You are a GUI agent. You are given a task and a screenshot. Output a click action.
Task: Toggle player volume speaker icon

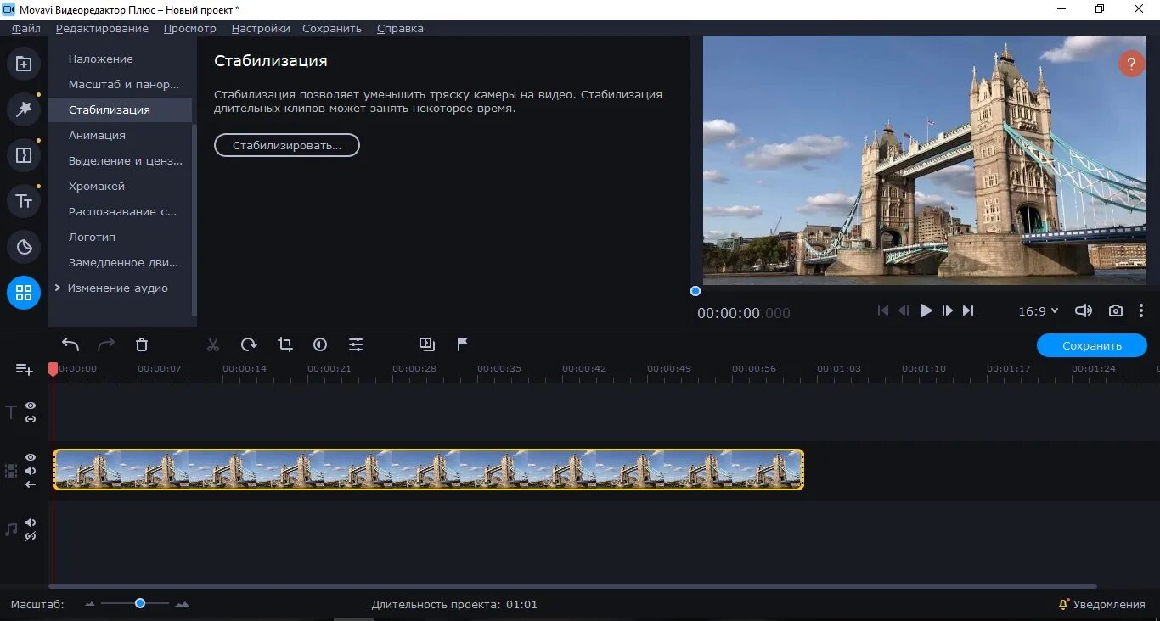pos(1084,311)
